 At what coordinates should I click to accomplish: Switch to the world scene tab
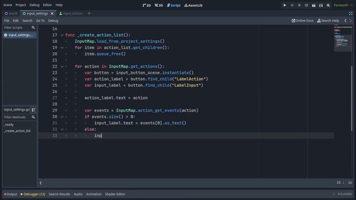11,13
